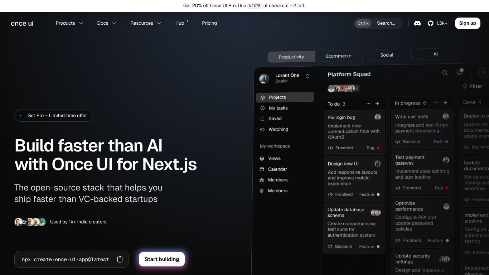Click the Sign up button
489x275 pixels.
tap(468, 23)
